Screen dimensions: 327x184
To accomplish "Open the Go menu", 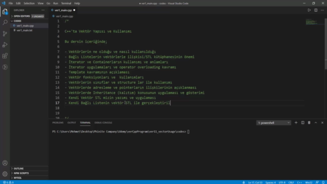I will 48,4.
